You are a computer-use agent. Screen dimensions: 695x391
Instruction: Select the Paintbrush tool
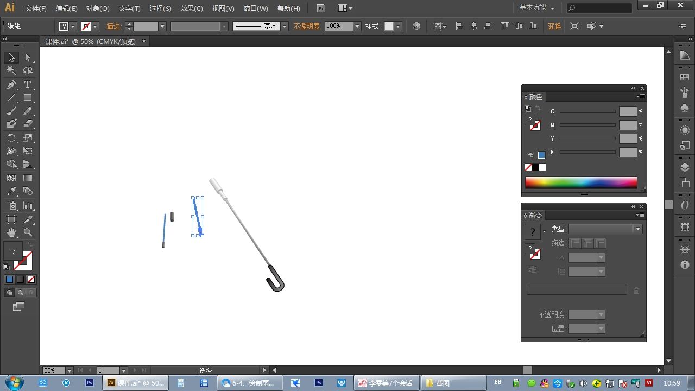pos(11,111)
